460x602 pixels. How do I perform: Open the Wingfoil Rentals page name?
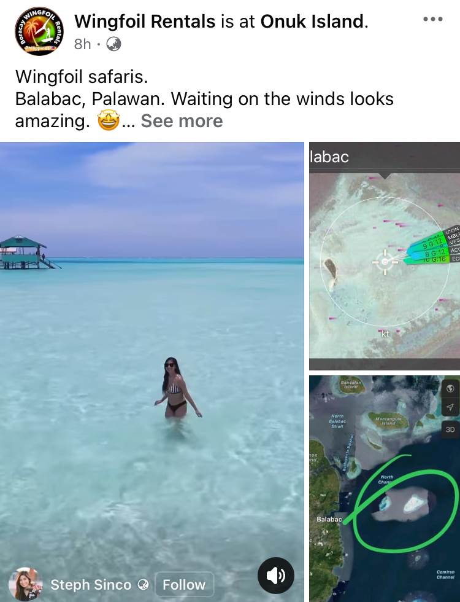[x=145, y=21]
